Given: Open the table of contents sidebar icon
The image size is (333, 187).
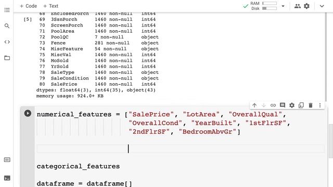Looking at the screenshot, I should 7,10.
